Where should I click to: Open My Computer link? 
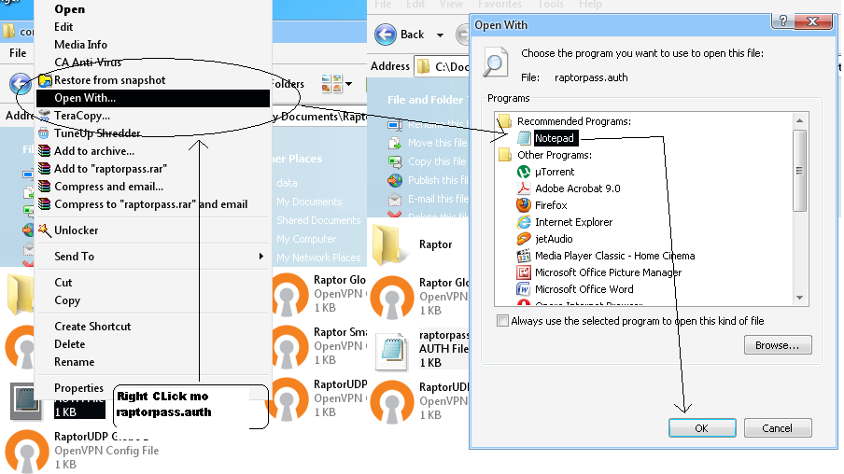306,239
